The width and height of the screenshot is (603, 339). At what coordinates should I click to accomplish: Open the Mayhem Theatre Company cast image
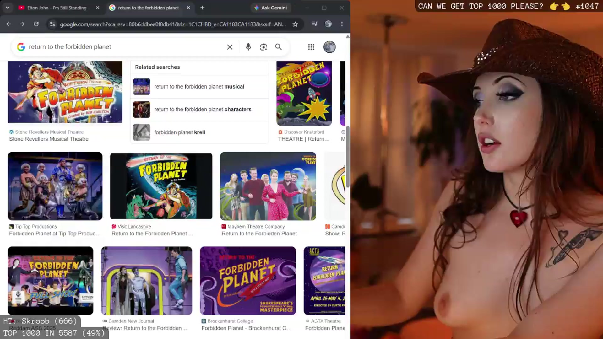(x=268, y=186)
